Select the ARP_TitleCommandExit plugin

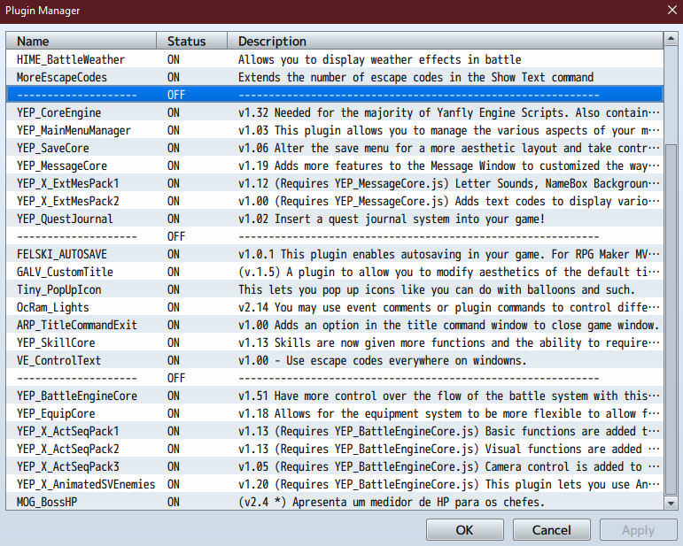click(x=335, y=325)
